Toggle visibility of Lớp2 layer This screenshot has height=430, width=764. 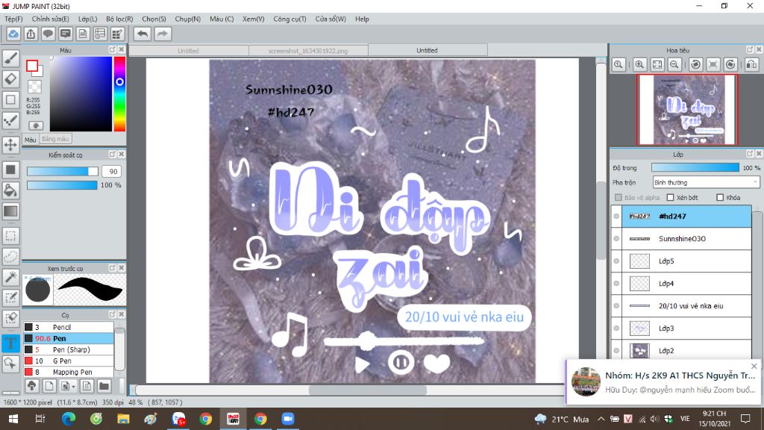pyautogui.click(x=616, y=351)
